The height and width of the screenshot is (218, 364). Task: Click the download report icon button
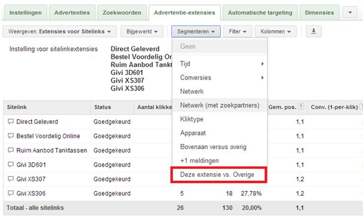[314, 31]
